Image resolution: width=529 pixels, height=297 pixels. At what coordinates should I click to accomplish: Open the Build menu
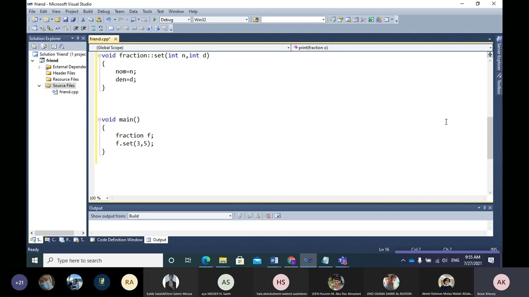click(x=88, y=11)
